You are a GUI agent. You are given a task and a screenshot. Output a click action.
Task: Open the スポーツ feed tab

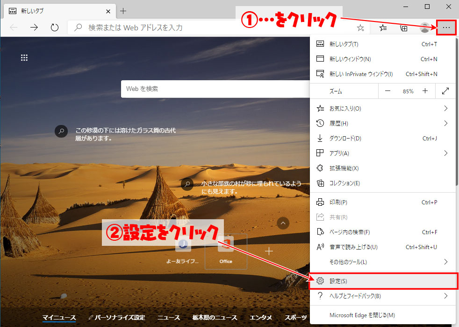coord(296,317)
